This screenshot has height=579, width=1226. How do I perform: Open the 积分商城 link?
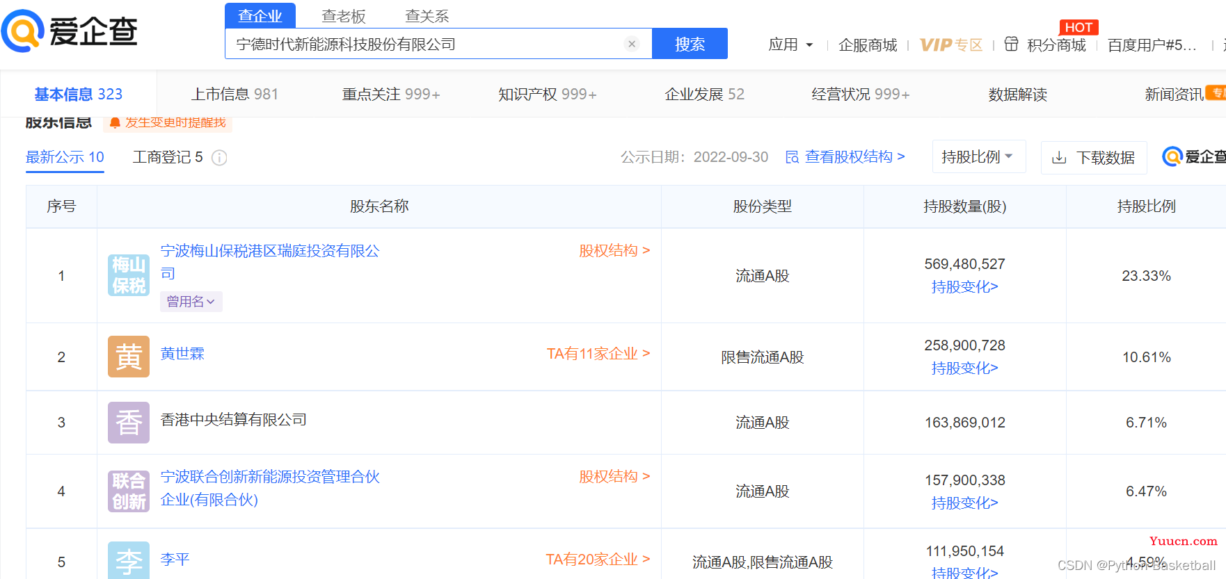(x=1056, y=45)
